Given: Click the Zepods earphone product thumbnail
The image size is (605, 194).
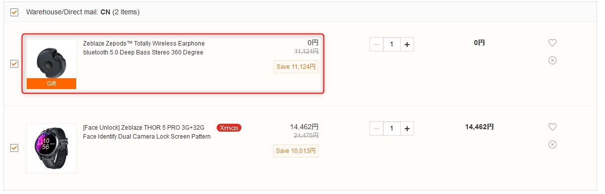Looking at the screenshot, I should [x=51, y=59].
